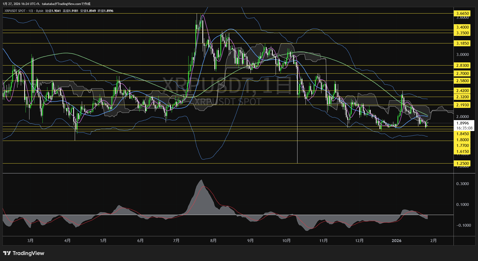Click the 1.6150 price level label
Viewport: 478px width, 261px height.
(x=462, y=152)
